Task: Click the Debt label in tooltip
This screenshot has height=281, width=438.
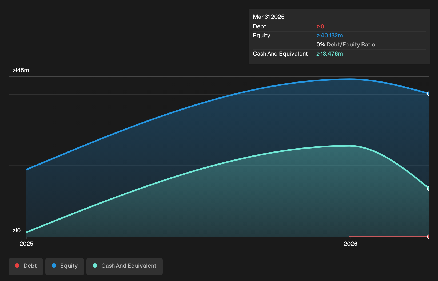Action: point(260,26)
